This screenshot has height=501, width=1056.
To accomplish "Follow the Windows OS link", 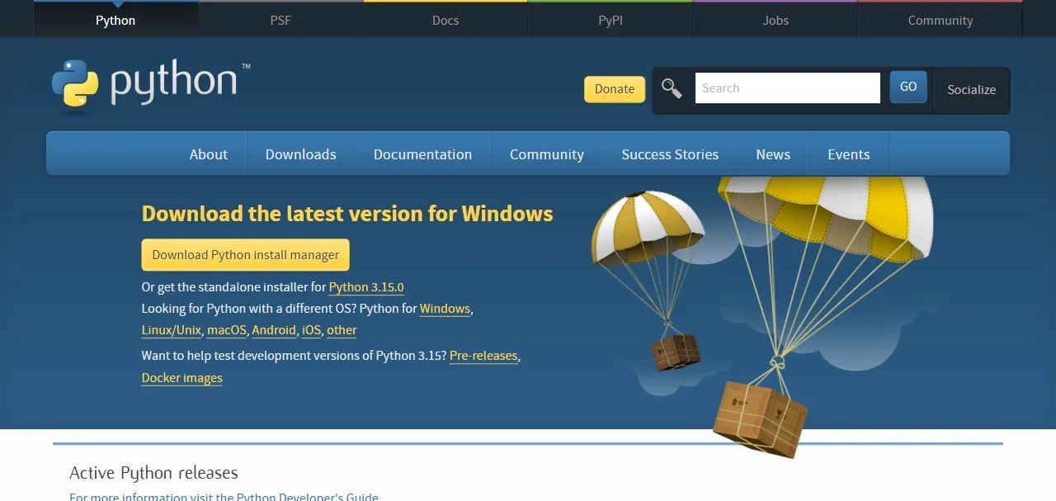I will 445,309.
